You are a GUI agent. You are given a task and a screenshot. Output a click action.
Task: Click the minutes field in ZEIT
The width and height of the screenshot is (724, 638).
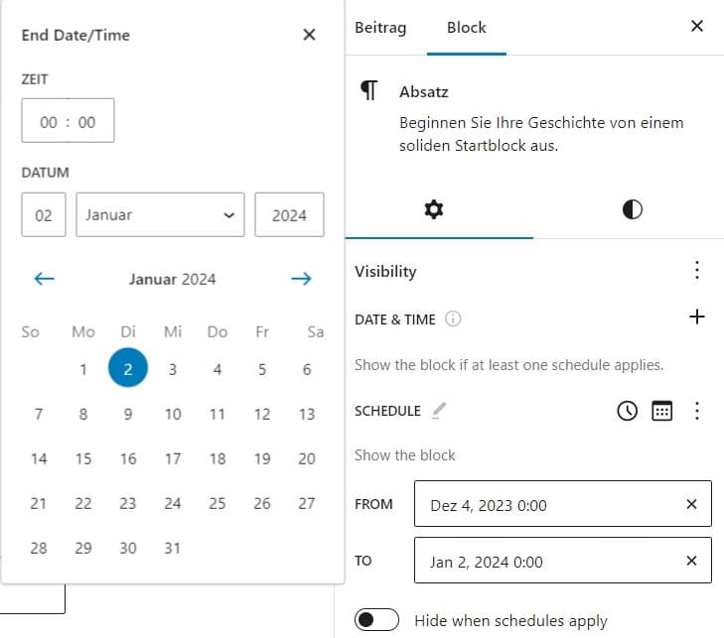pos(86,122)
